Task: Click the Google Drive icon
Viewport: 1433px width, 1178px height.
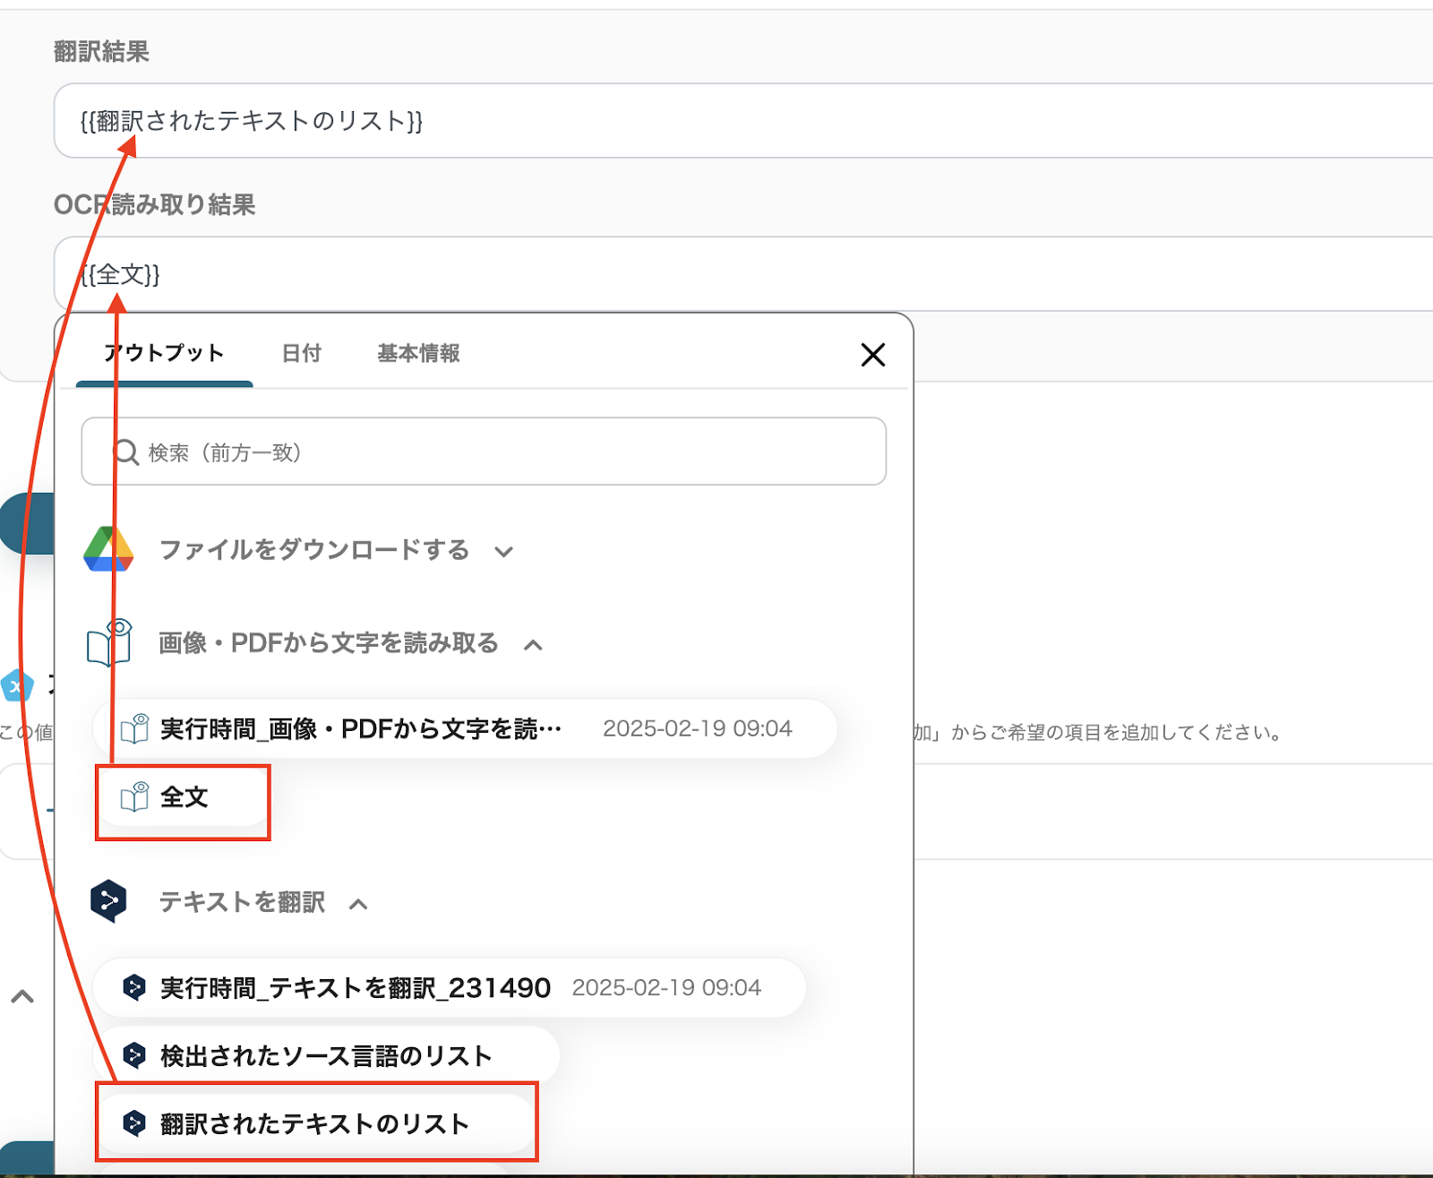Action: tap(108, 549)
